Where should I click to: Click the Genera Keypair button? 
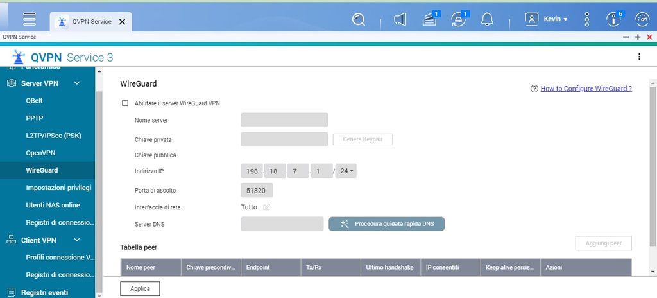(x=363, y=139)
